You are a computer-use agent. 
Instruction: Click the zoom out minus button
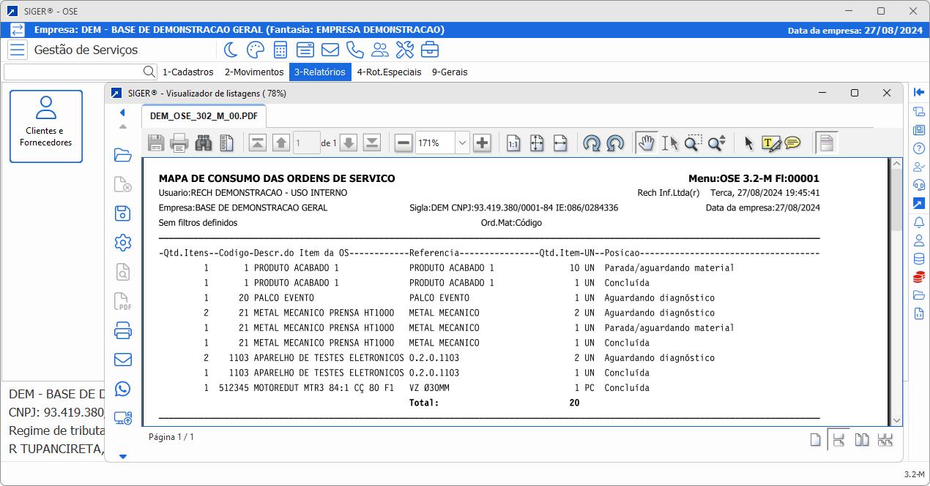(x=403, y=143)
